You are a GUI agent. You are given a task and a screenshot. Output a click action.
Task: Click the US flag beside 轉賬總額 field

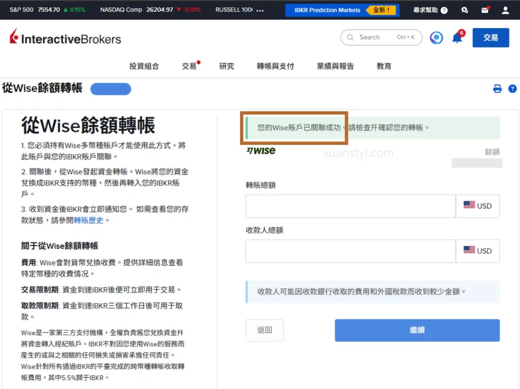tap(469, 205)
